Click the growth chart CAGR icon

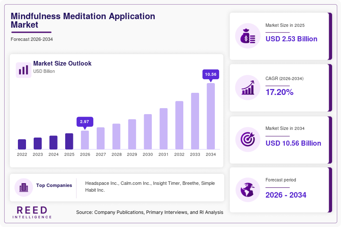248,88
